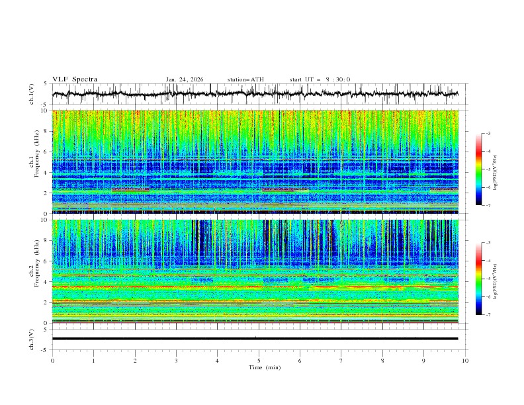Click the log(PSD) label beside the ch.1 color bar
The image size is (524, 405).
click(496, 173)
